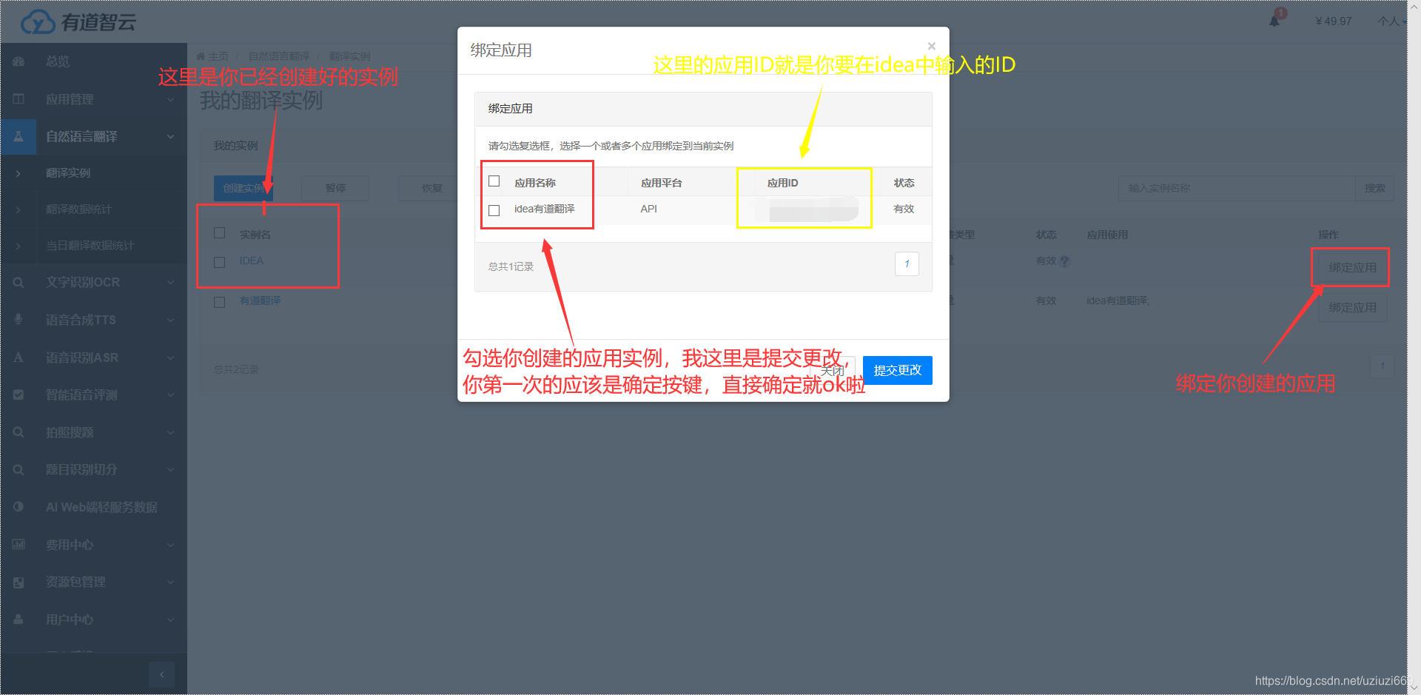
Task: Click the 语音识别ASR letter icon
Action: [x=19, y=357]
